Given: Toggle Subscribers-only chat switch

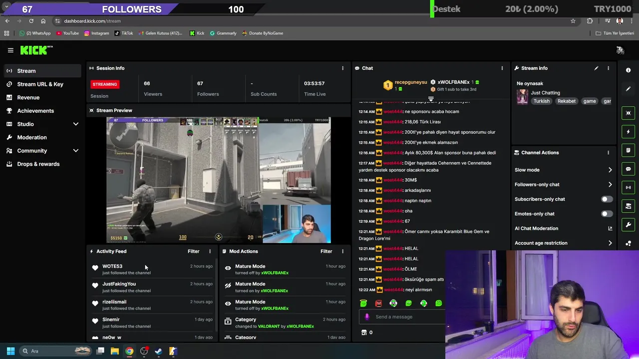Looking at the screenshot, I should (607, 199).
